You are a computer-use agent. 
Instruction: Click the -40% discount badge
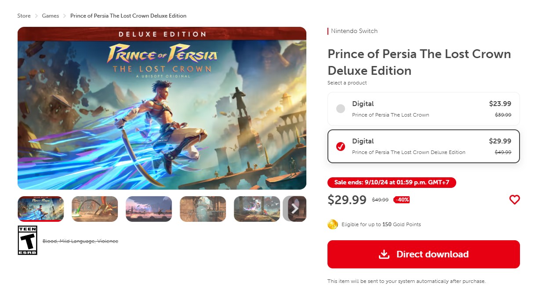click(401, 200)
